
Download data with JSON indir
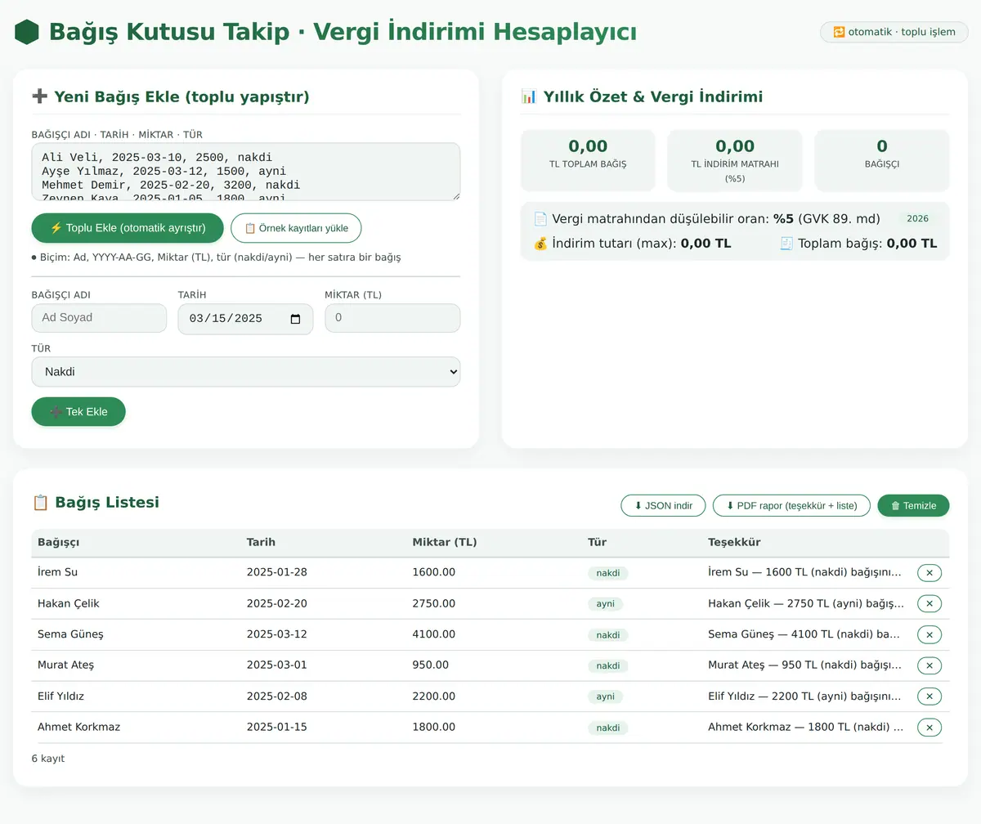(x=663, y=505)
